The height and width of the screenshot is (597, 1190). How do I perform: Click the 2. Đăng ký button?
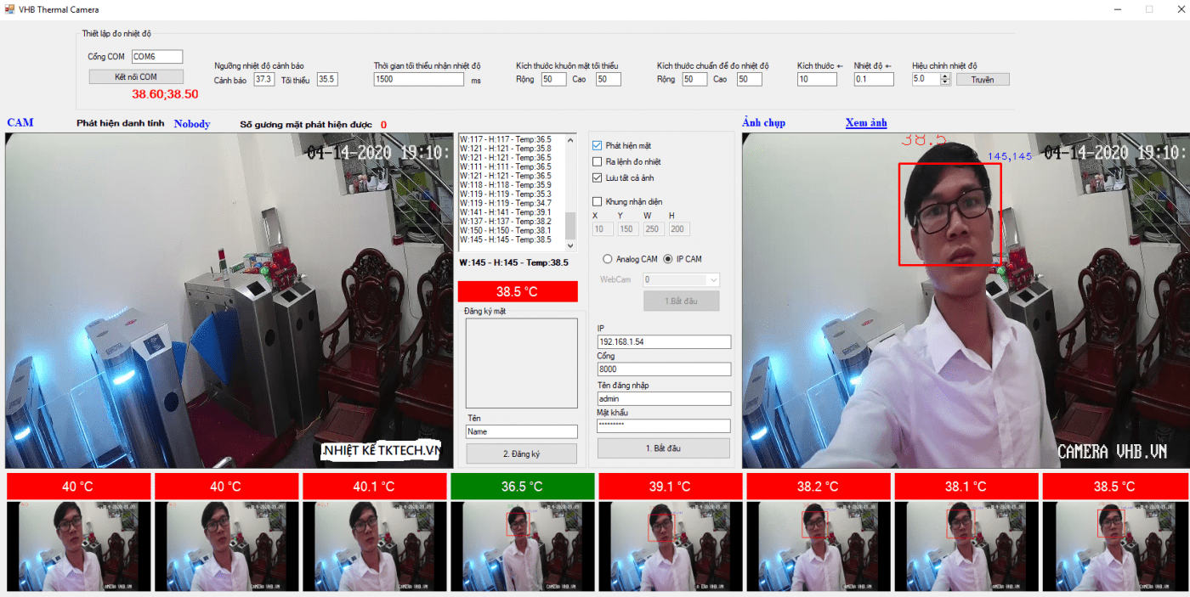click(521, 454)
